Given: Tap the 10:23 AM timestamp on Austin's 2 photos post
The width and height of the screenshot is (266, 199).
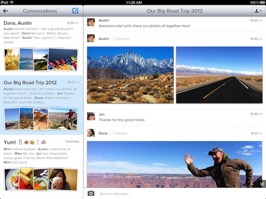Looking at the screenshot, I should click(x=256, y=39).
